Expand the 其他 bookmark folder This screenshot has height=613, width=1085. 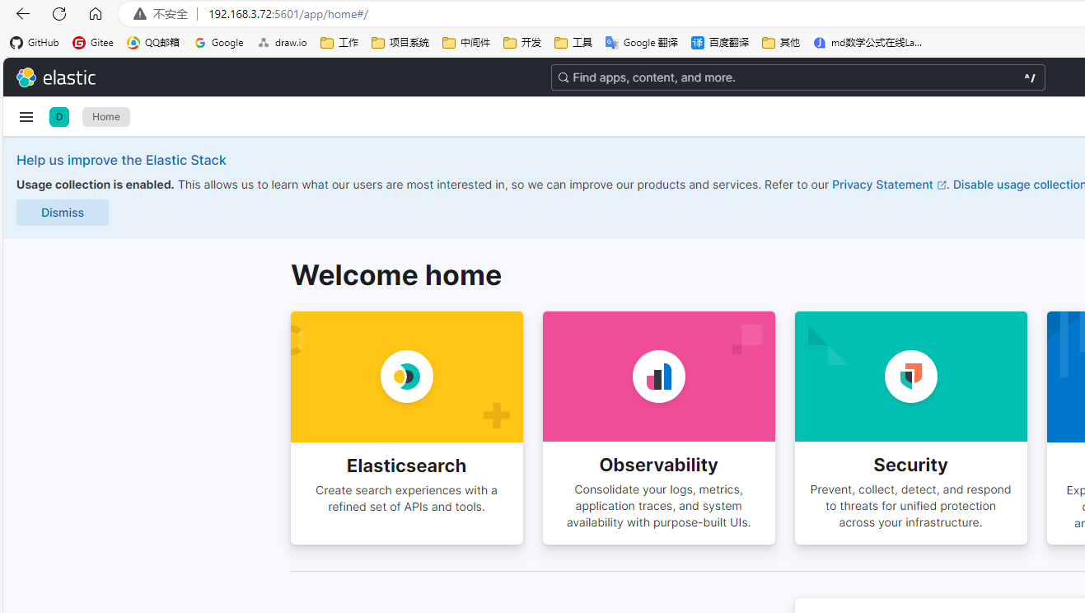pos(781,43)
